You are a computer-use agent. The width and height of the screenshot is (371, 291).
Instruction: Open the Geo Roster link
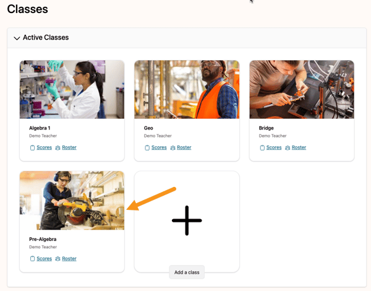pyautogui.click(x=184, y=148)
